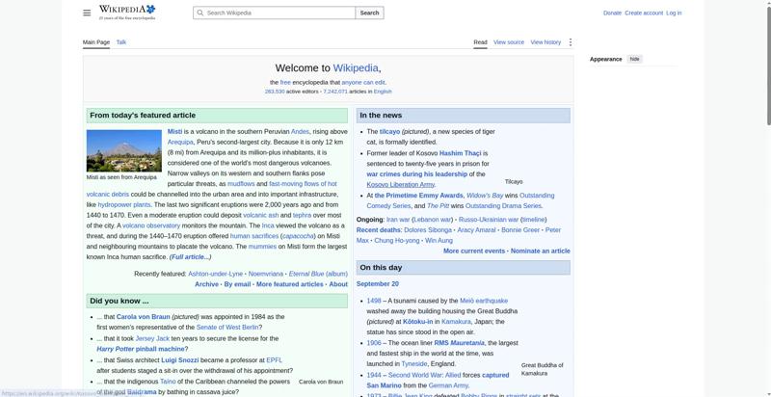771x397 pixels.
Task: Open the Full article link
Action: pos(190,257)
